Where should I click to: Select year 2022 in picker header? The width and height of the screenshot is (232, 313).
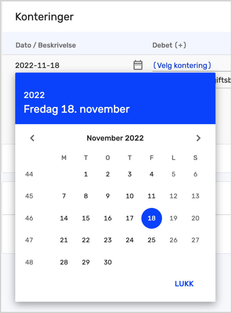(34, 95)
